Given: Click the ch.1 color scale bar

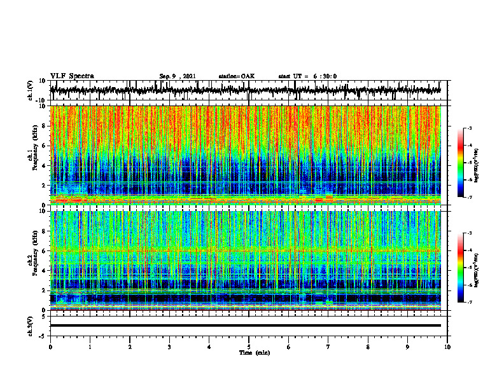Looking at the screenshot, I should [460, 163].
